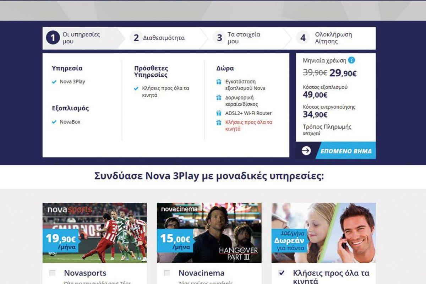Uncheck the Κλήσεις προς όλα τα κινητά checkbox

(x=282, y=273)
